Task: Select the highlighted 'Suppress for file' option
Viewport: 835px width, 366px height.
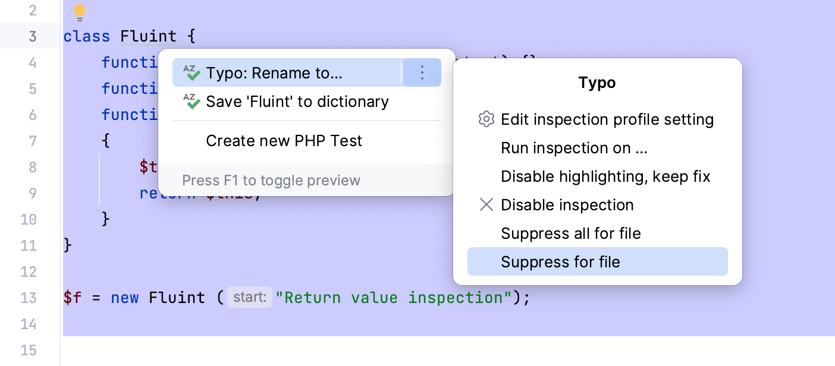Action: click(x=560, y=261)
